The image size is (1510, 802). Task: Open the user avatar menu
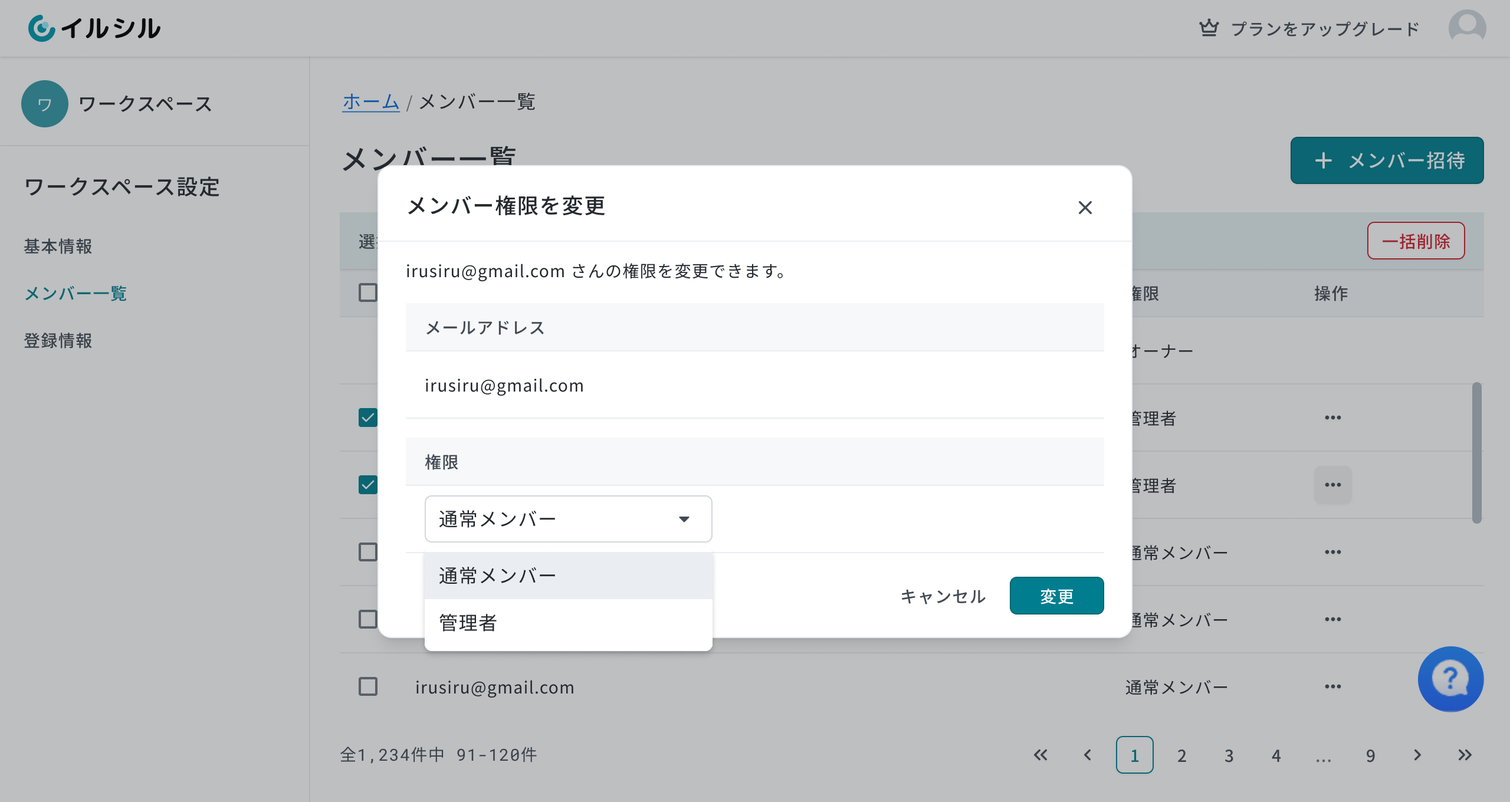coord(1467,28)
